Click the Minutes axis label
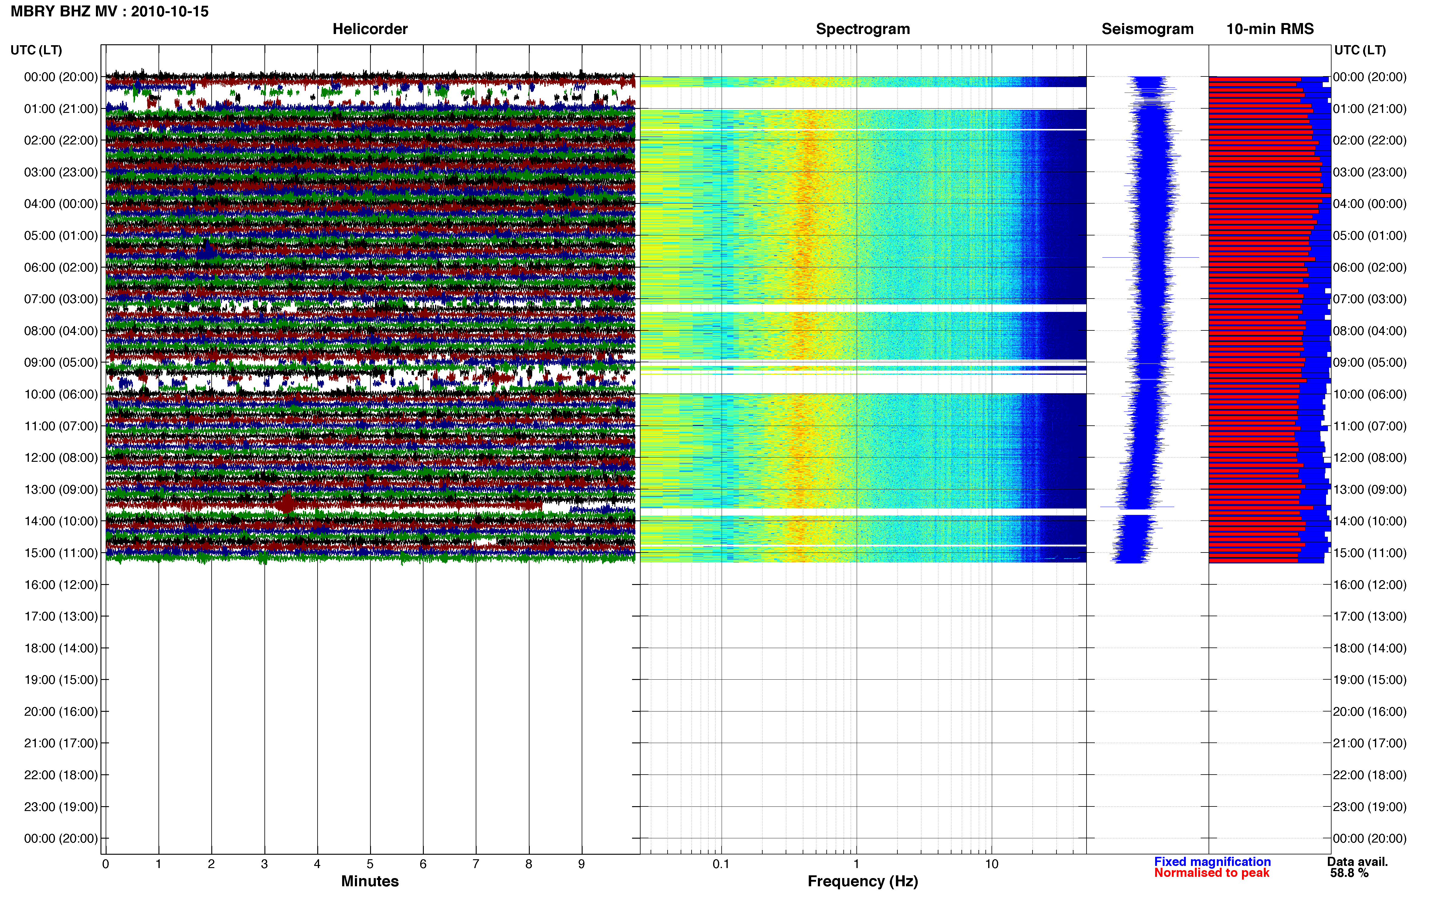The image size is (1439, 899). [x=370, y=881]
